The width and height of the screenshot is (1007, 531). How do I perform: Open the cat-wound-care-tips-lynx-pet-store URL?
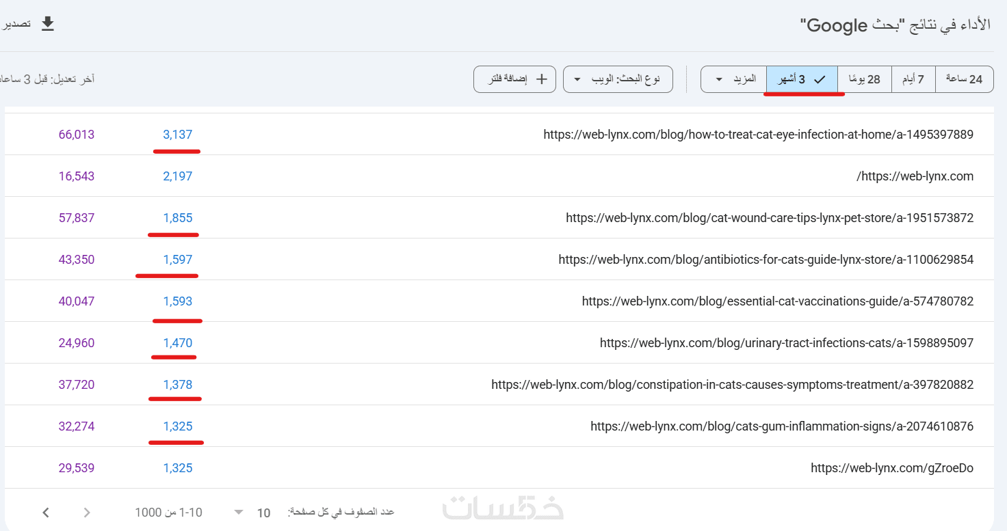pos(770,218)
